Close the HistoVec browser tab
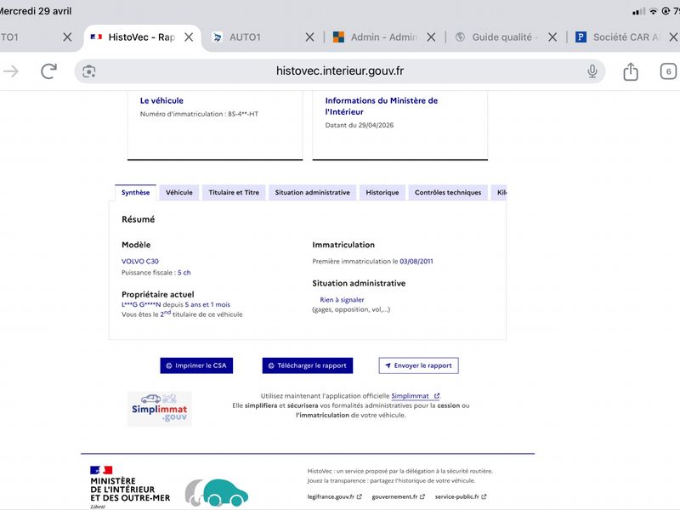 [x=189, y=37]
